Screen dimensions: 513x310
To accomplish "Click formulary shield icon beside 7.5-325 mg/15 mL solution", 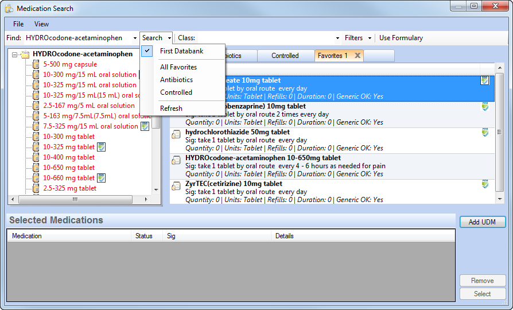I will (x=145, y=126).
